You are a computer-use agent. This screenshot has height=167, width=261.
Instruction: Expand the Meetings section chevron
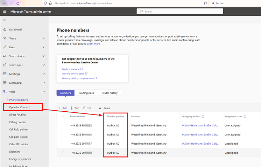pos(44,74)
